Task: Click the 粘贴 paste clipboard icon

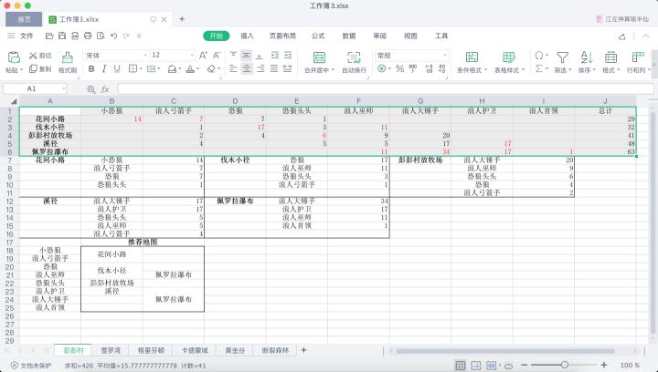Action: (x=14, y=57)
